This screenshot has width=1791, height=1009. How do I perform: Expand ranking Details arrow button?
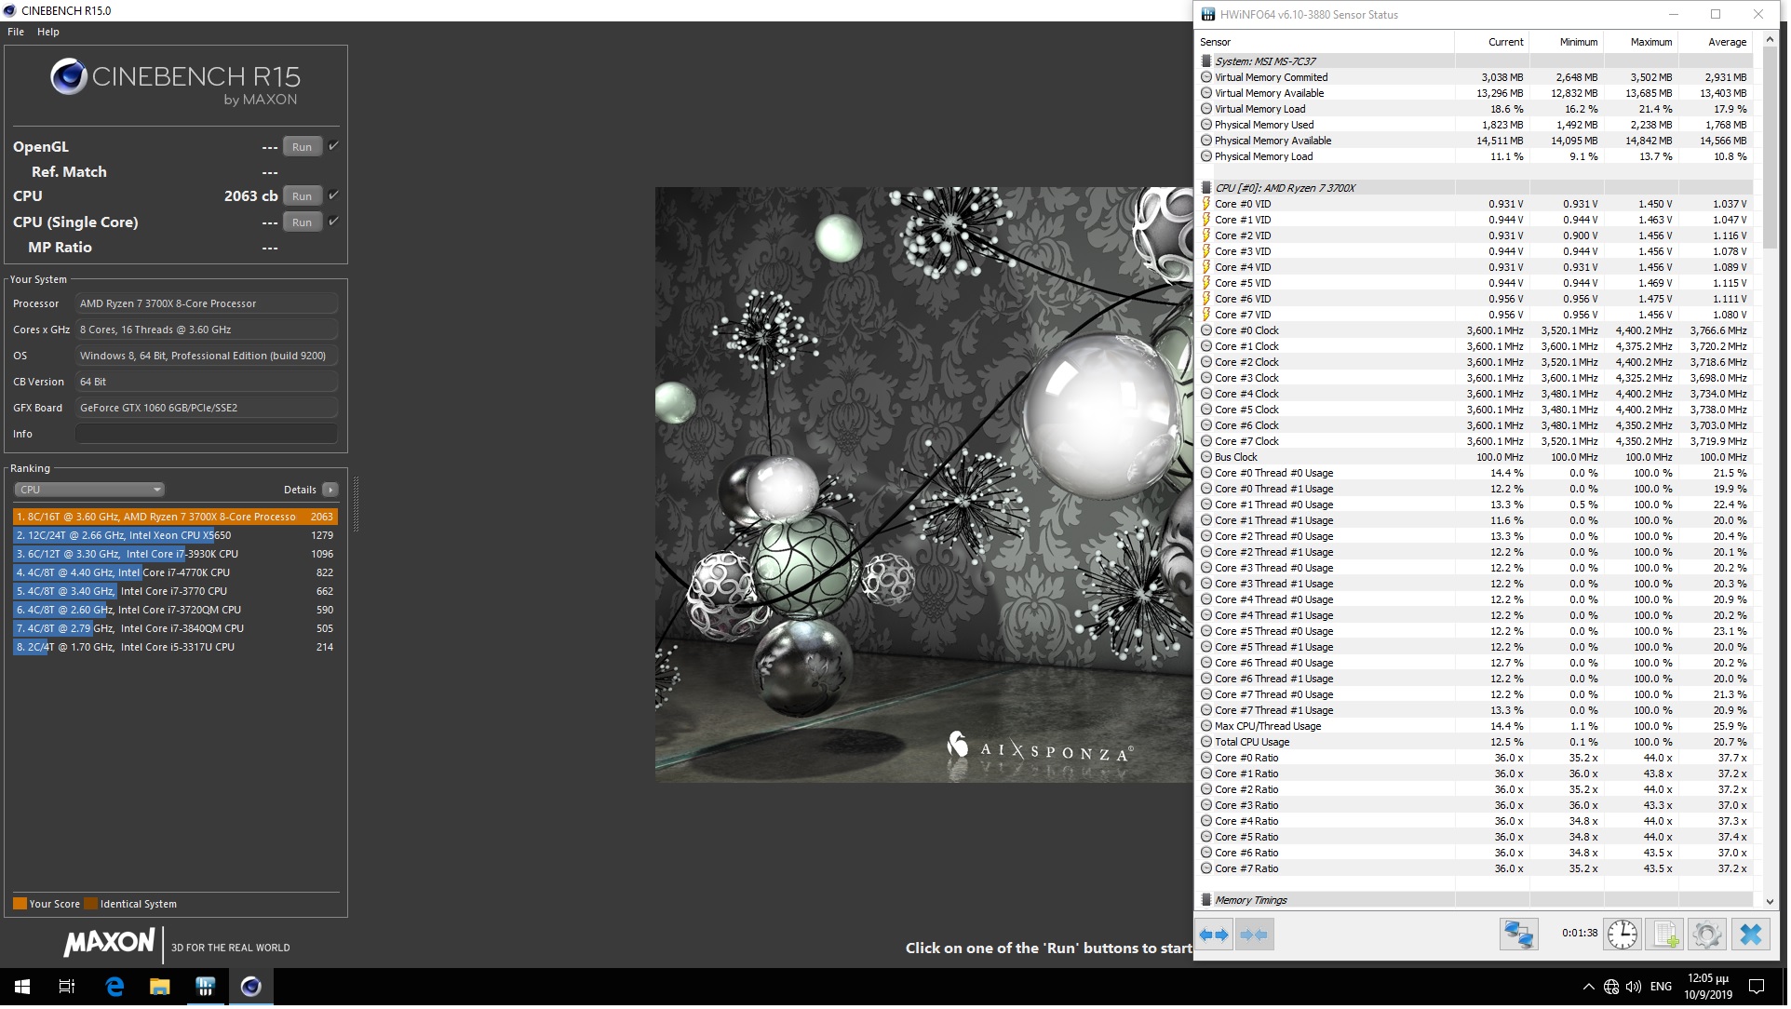pos(330,491)
